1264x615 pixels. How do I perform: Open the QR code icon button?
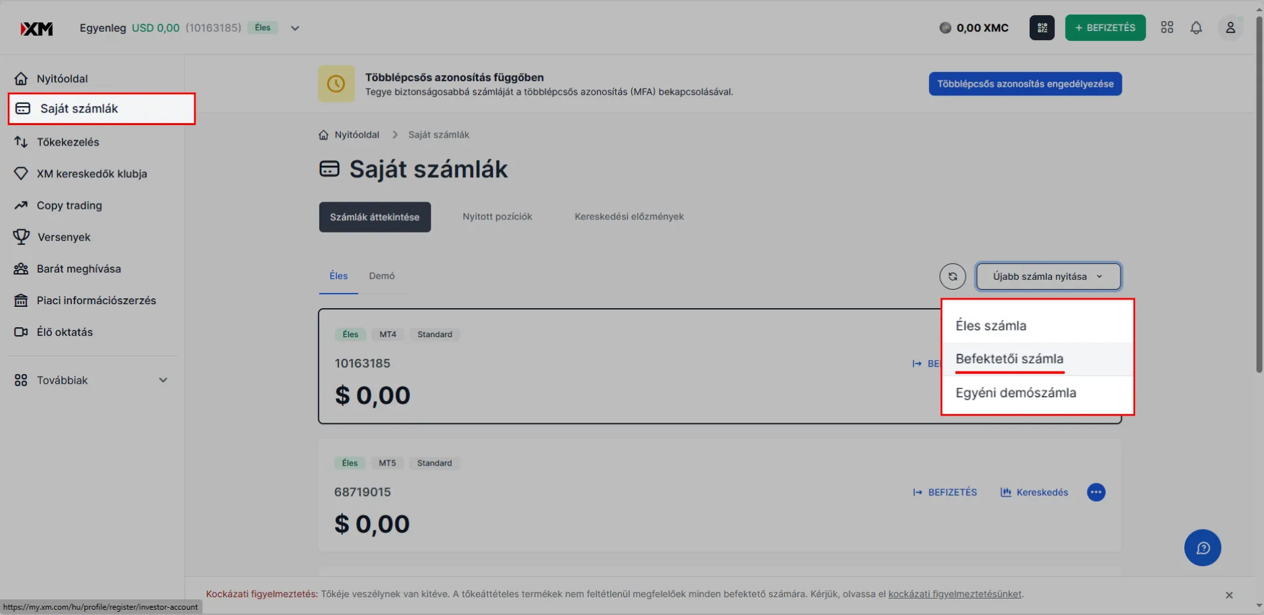(x=1041, y=28)
